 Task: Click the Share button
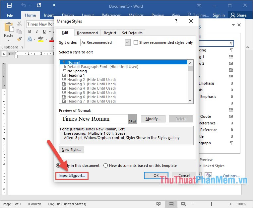(x=238, y=15)
